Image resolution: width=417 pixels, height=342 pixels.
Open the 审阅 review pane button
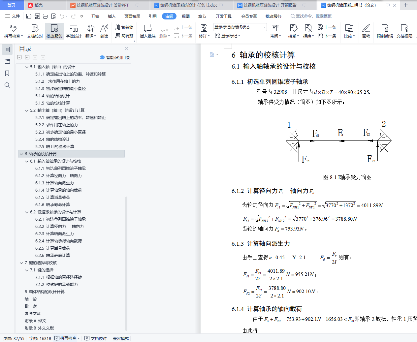tap(275, 31)
